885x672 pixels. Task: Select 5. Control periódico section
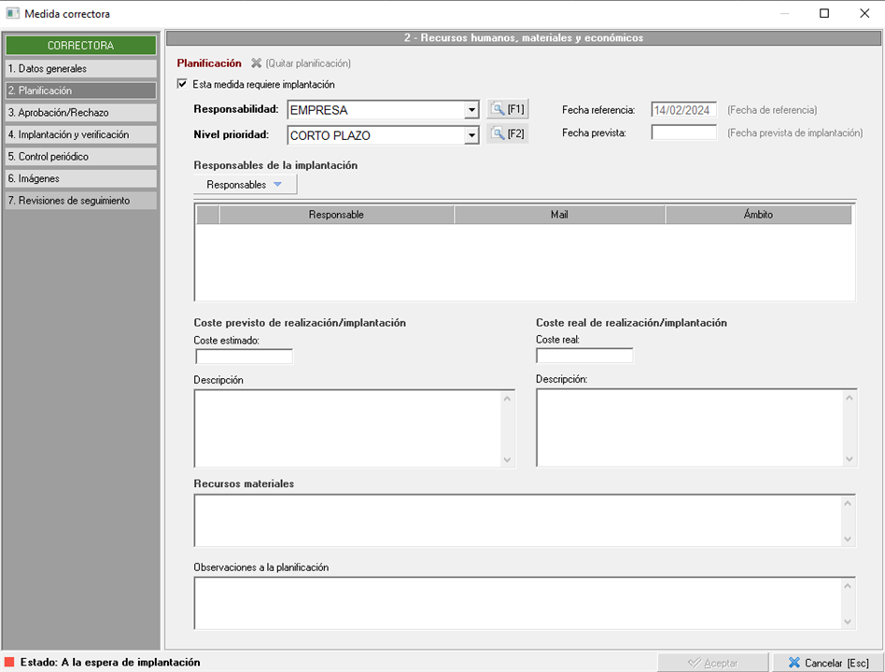pyautogui.click(x=80, y=157)
